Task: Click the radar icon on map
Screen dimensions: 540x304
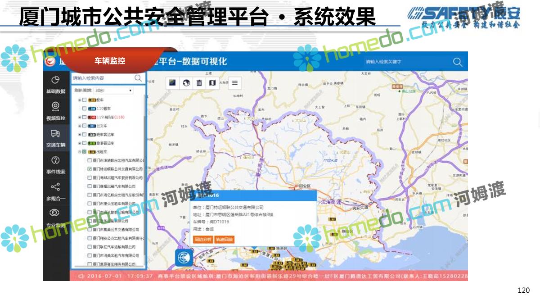Action: (x=184, y=257)
